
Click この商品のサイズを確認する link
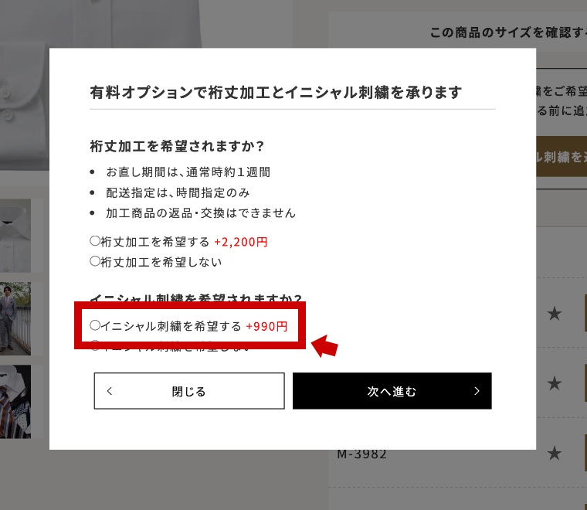[508, 32]
